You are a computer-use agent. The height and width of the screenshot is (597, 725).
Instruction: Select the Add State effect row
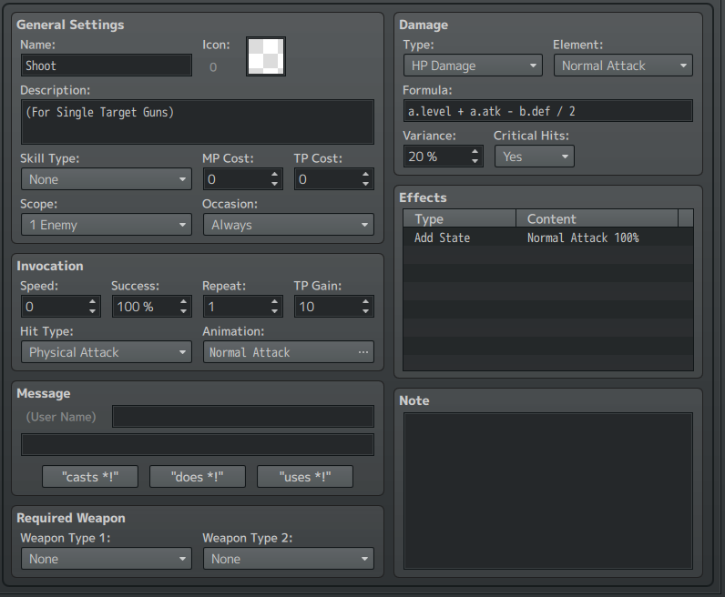tap(546, 238)
